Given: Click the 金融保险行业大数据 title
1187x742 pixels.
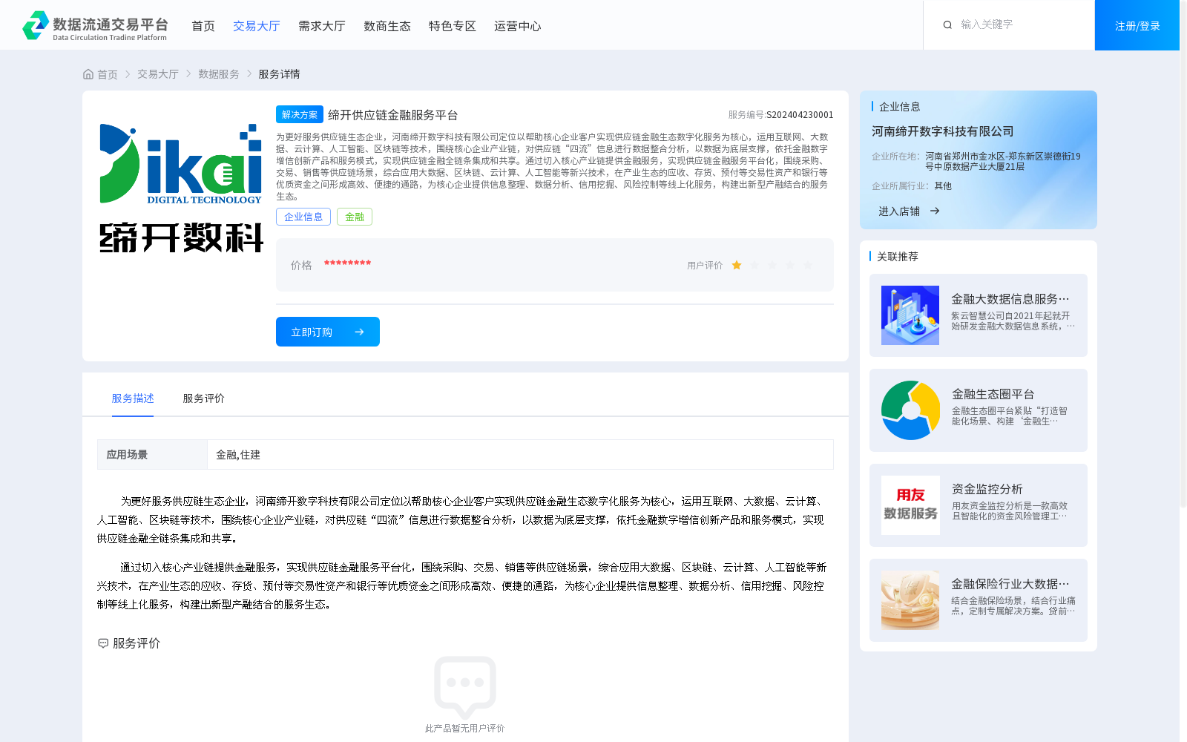Looking at the screenshot, I should click(x=1010, y=584).
